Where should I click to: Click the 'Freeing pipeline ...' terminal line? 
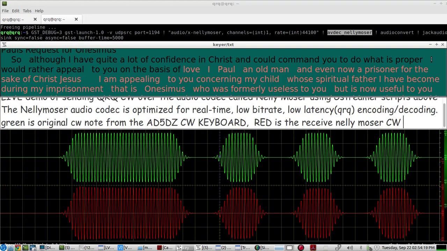coord(28,27)
